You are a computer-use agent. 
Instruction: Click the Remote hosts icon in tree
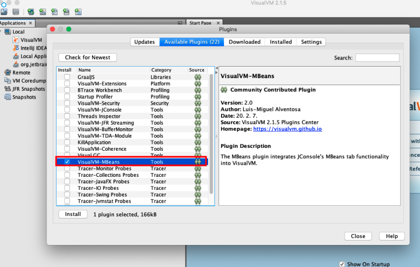pos(8,73)
